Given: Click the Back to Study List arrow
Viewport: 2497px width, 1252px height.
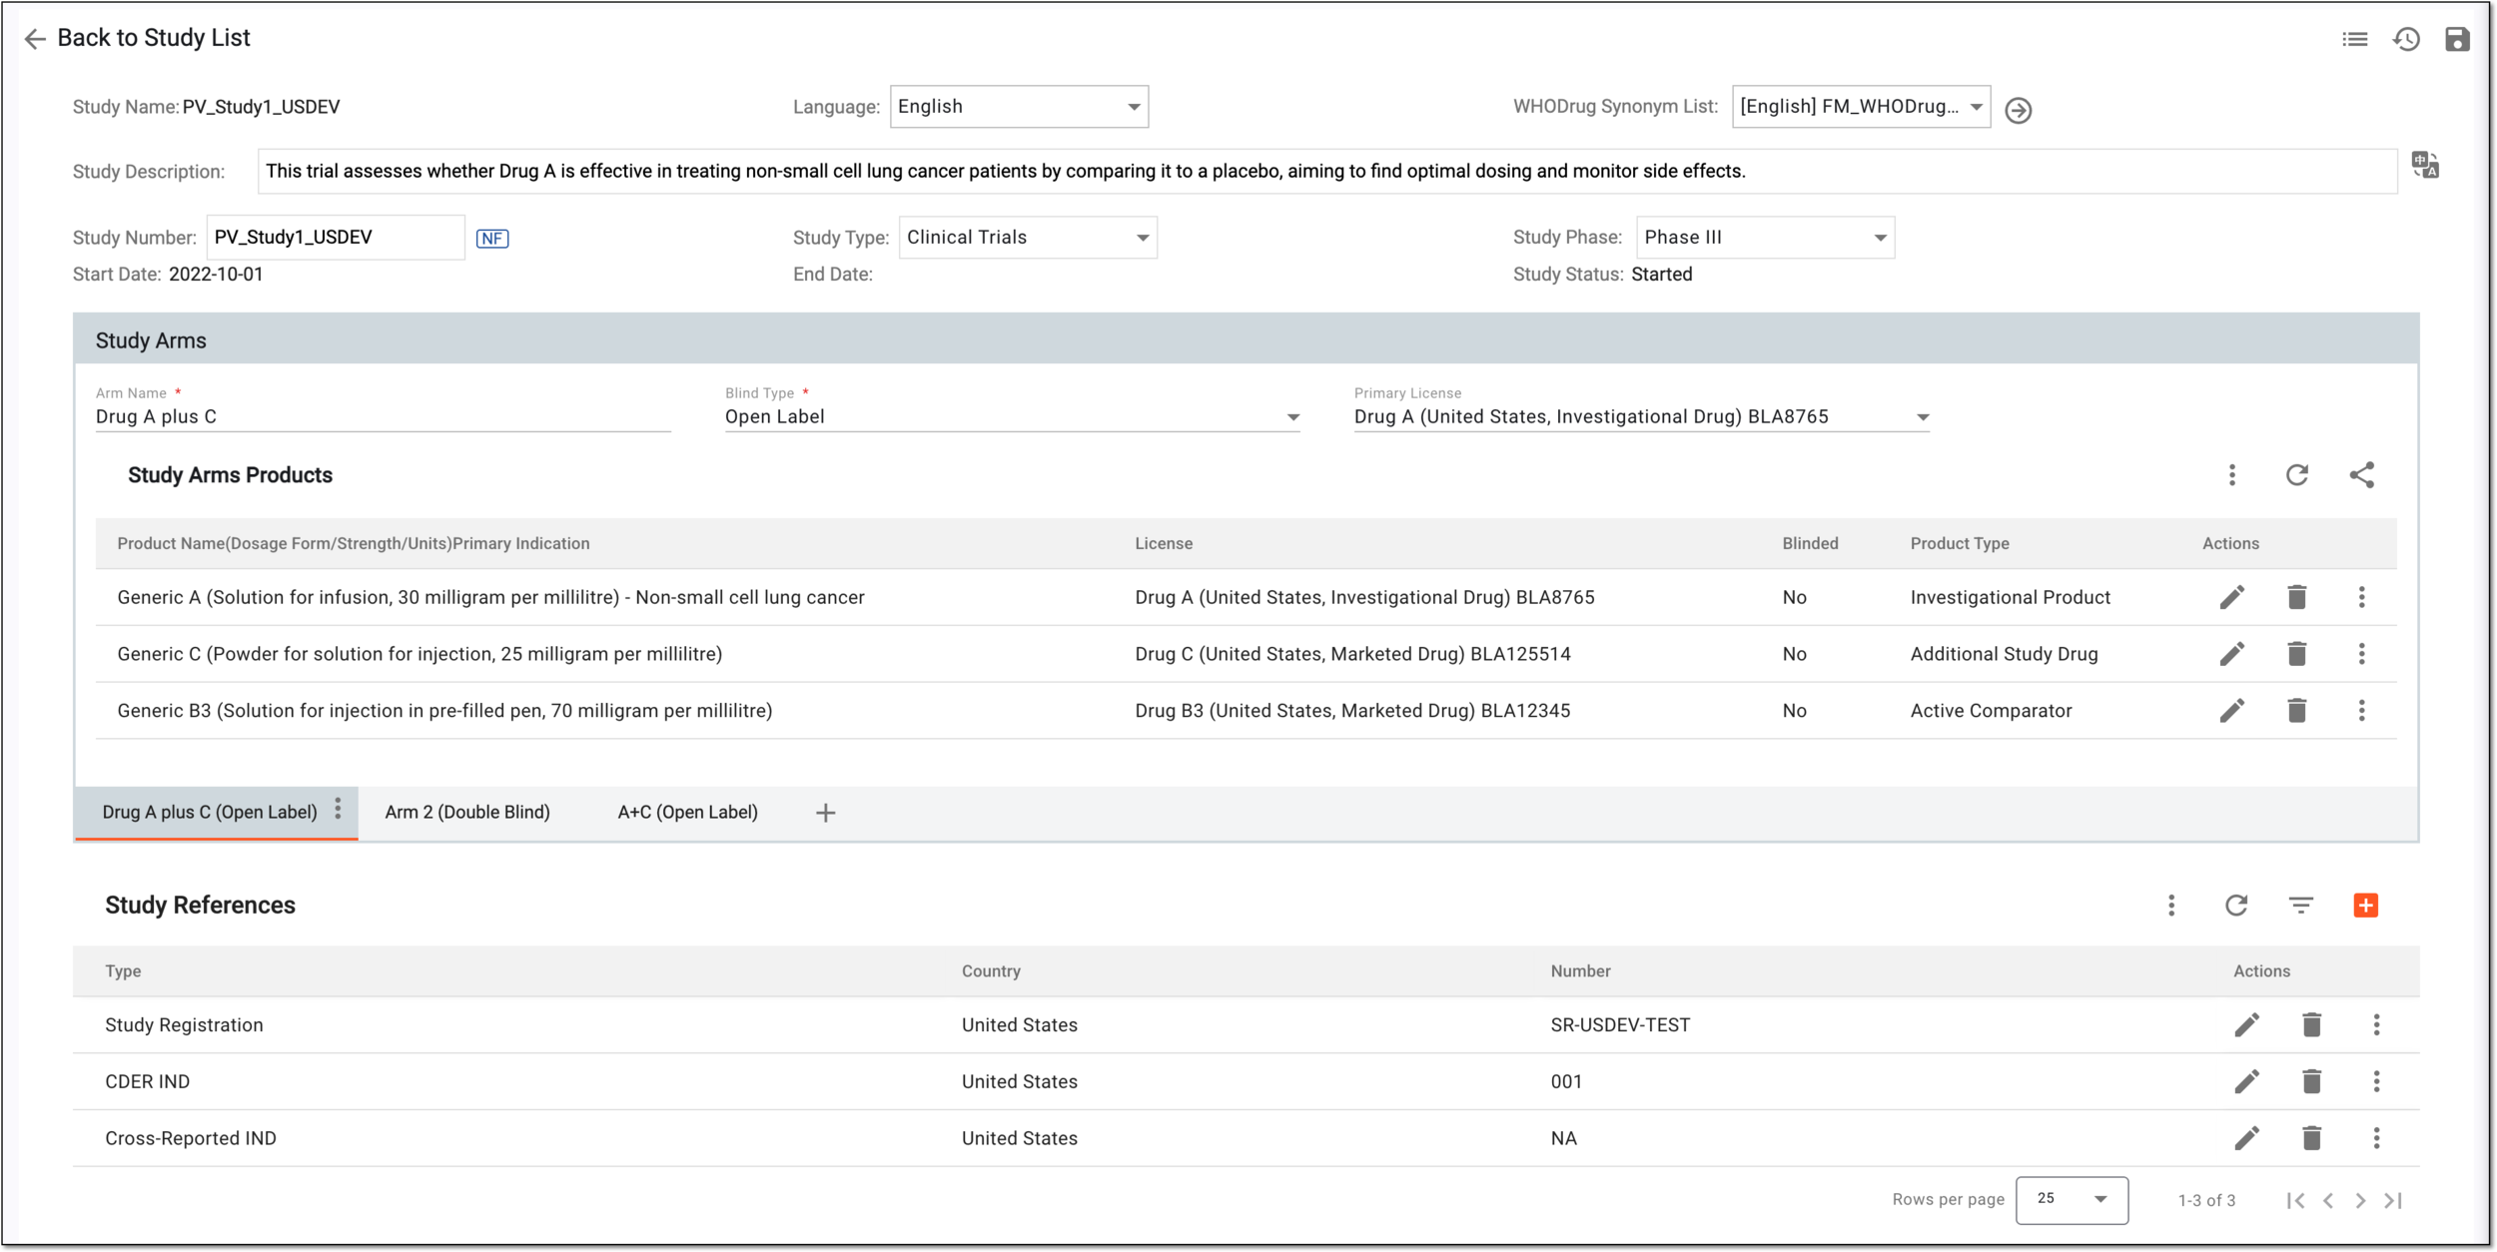Looking at the screenshot, I should coord(35,39).
